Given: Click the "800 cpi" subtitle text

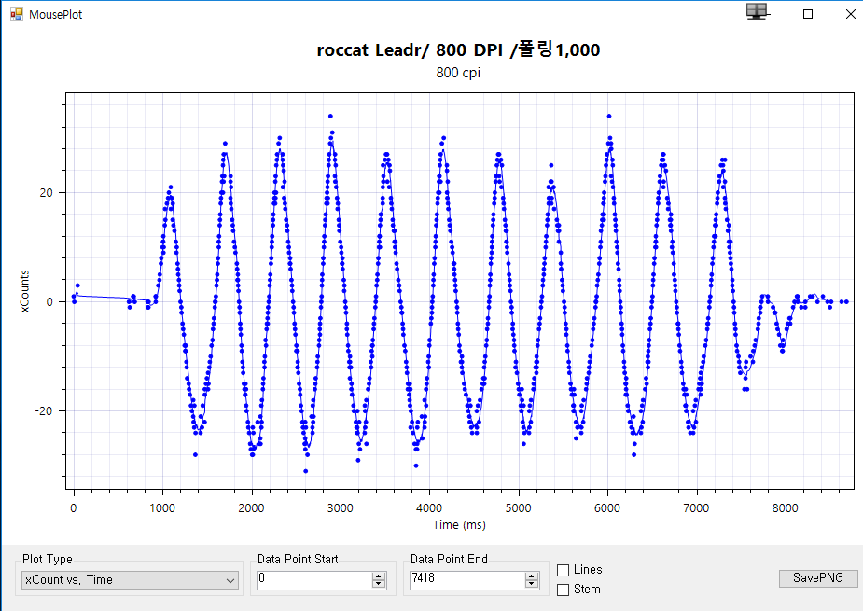Looking at the screenshot, I should click(458, 73).
